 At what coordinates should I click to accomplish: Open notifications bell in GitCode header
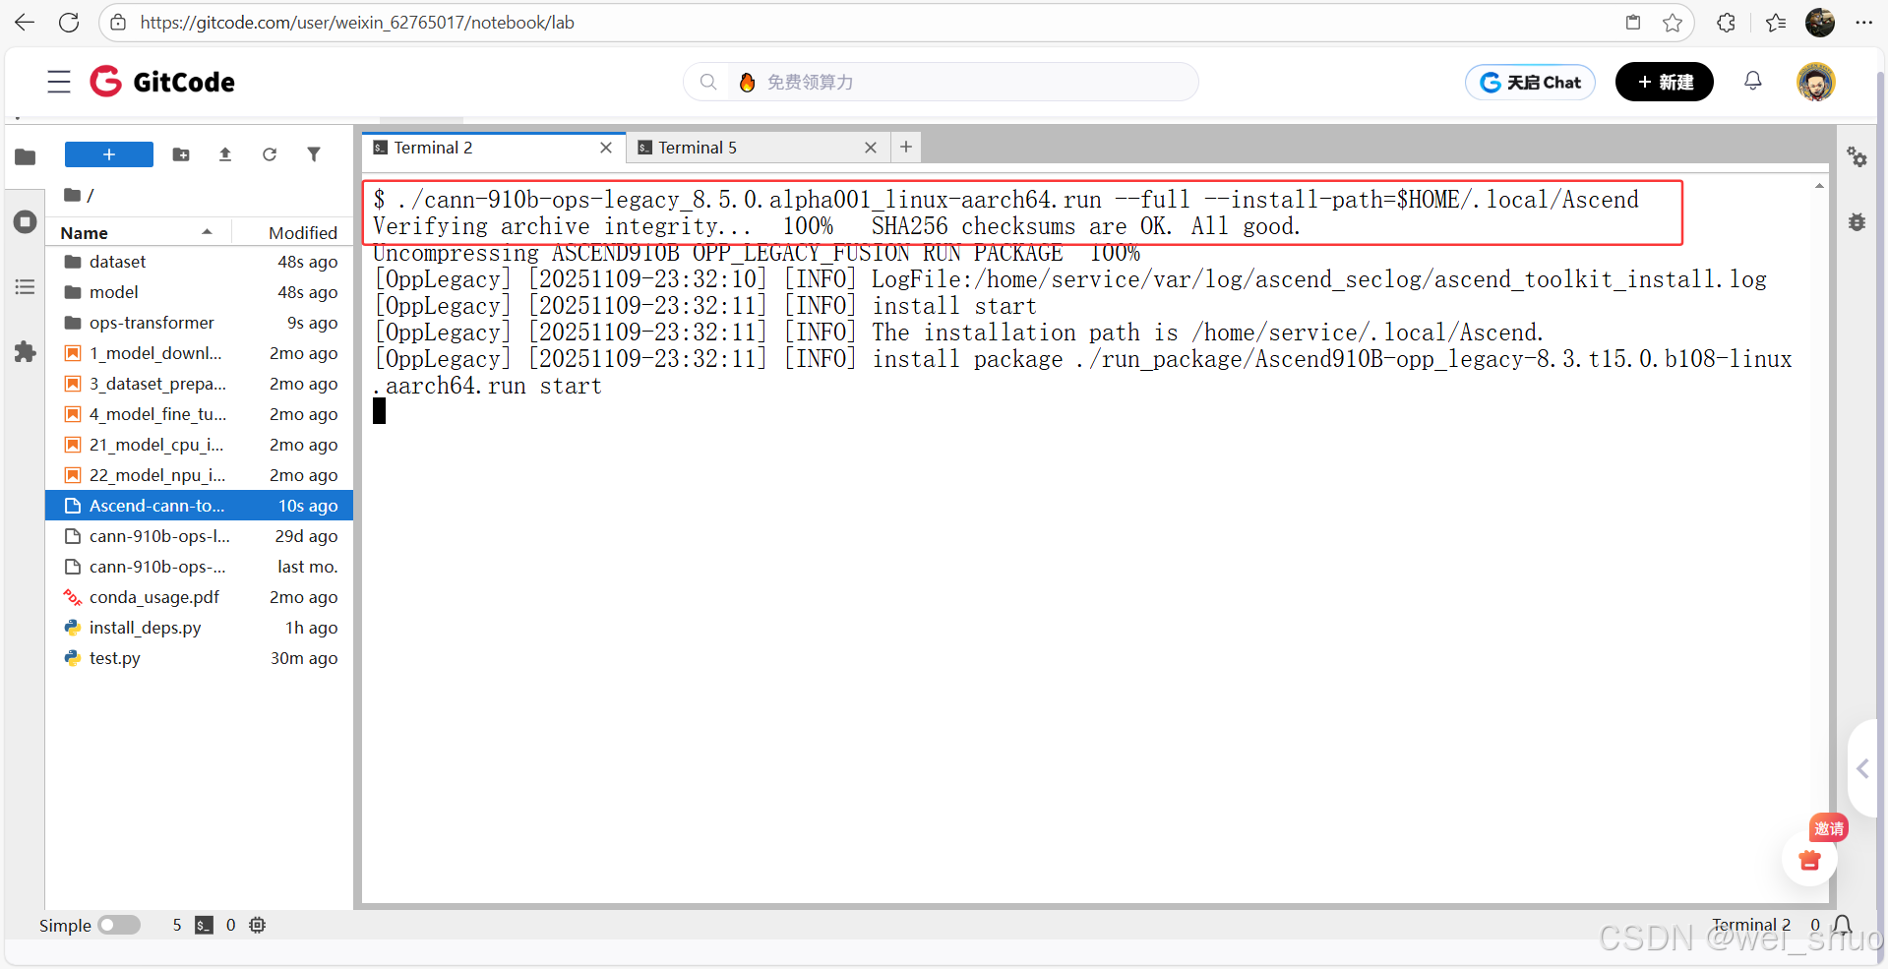coord(1753,81)
